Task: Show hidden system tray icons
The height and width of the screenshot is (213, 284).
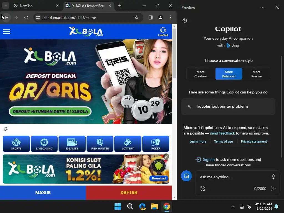Action: tap(233, 206)
